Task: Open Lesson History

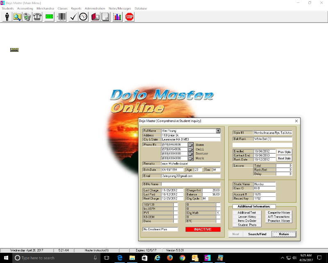Action: click(x=247, y=217)
